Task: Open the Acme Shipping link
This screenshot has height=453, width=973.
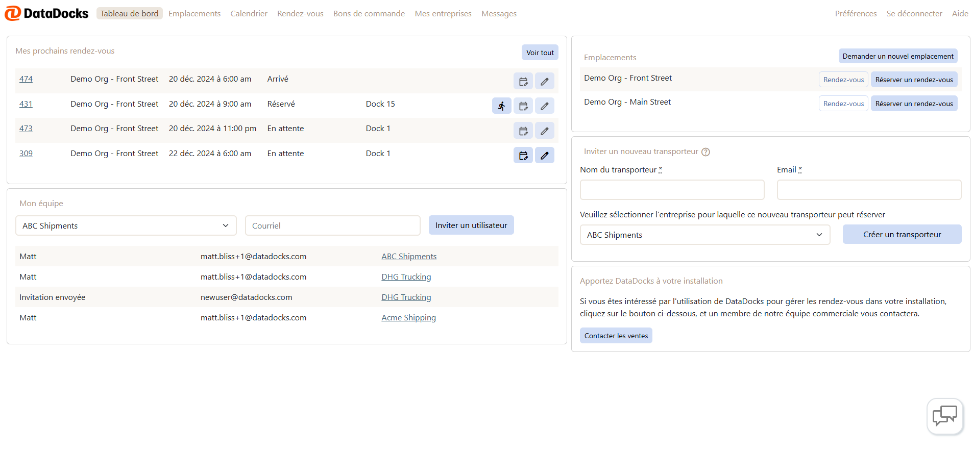Action: pyautogui.click(x=409, y=317)
